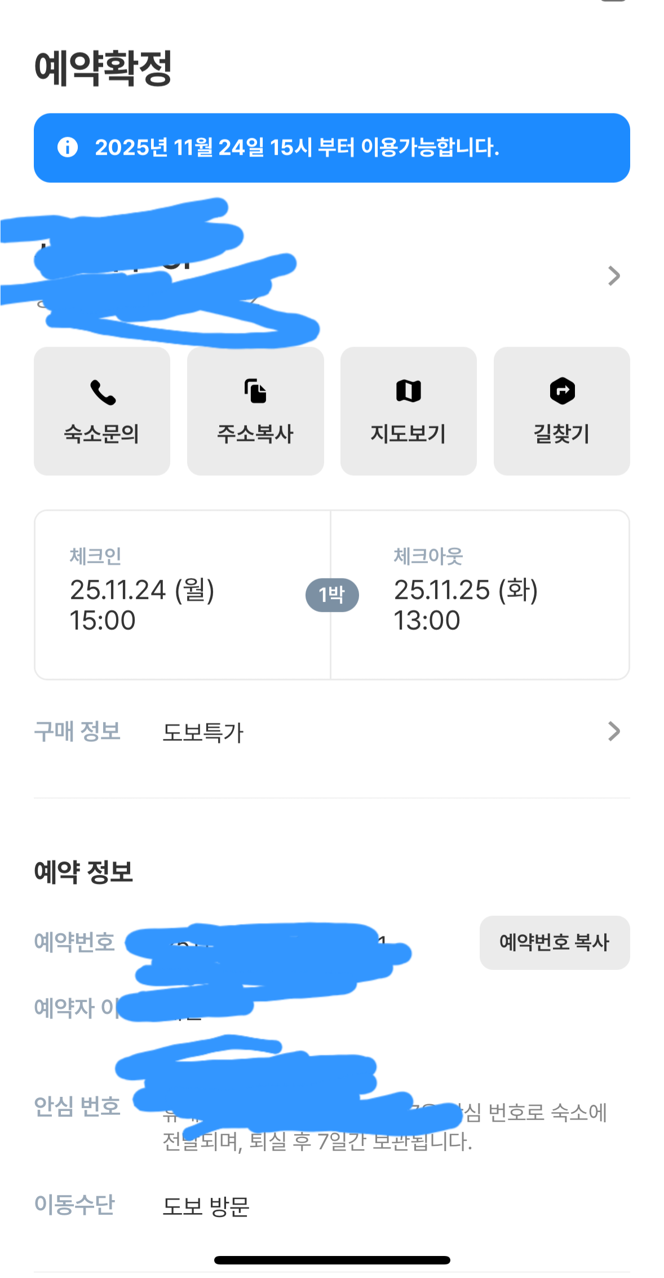664x1278 pixels.
Task: Hit the directions arrow icon for 길찾기
Action: coord(562,391)
